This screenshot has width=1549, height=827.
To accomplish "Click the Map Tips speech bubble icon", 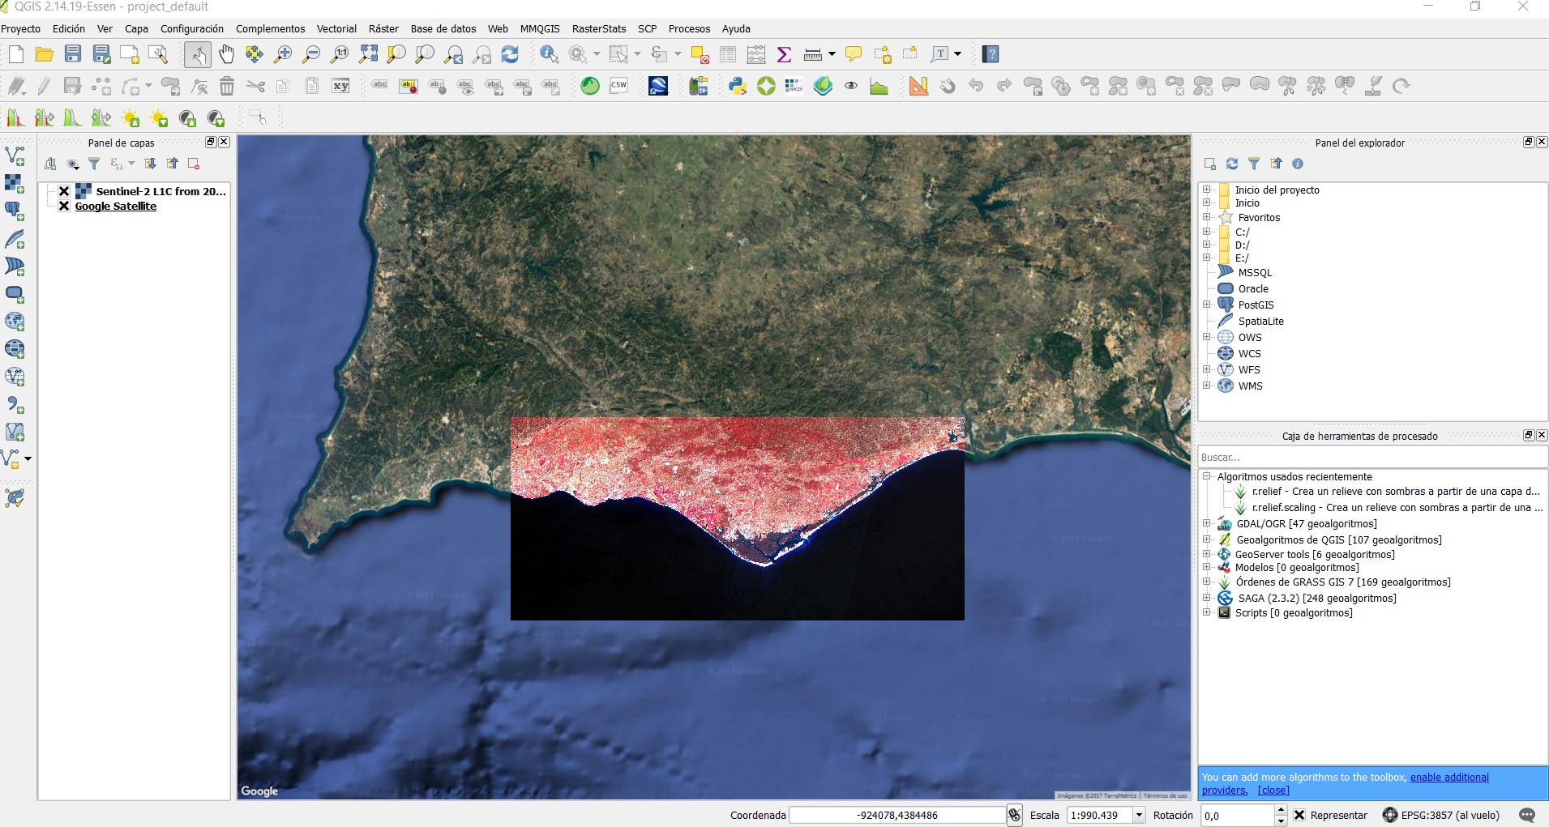I will click(854, 54).
